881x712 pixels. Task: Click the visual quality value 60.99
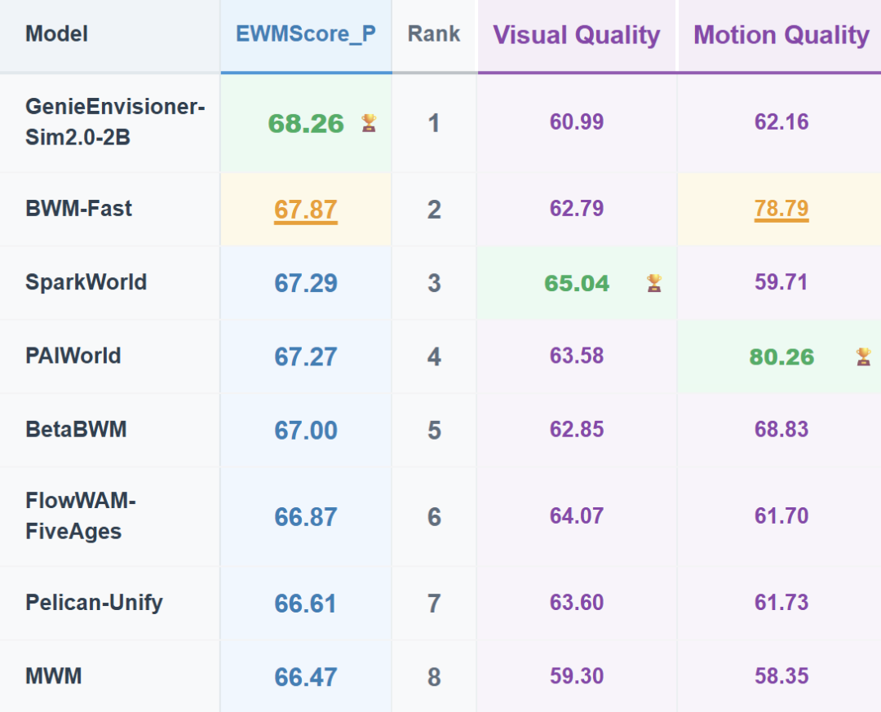point(577,122)
